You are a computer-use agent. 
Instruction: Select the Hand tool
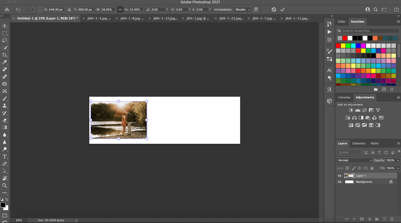point(5,178)
